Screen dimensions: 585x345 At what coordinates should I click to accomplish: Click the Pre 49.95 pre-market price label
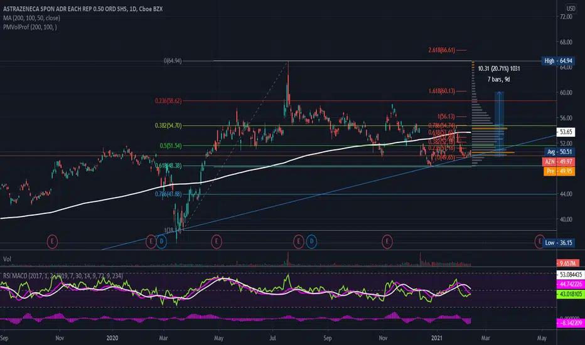559,171
